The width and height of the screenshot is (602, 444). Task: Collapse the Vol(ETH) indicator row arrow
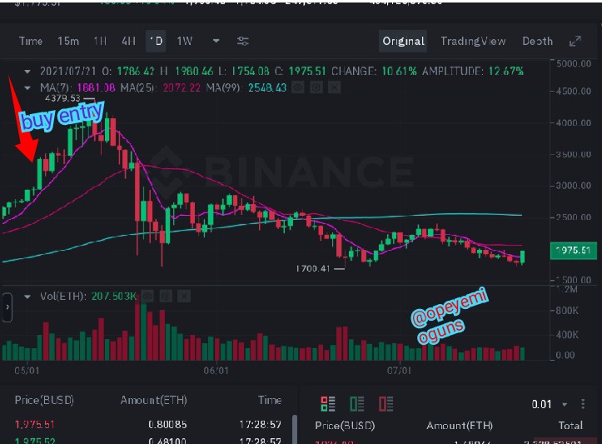27,297
